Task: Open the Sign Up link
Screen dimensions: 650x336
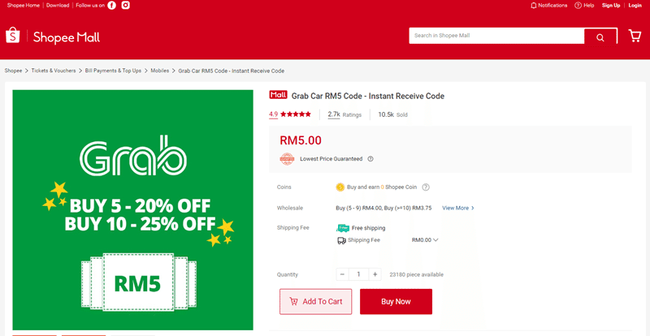Action: pos(611,6)
